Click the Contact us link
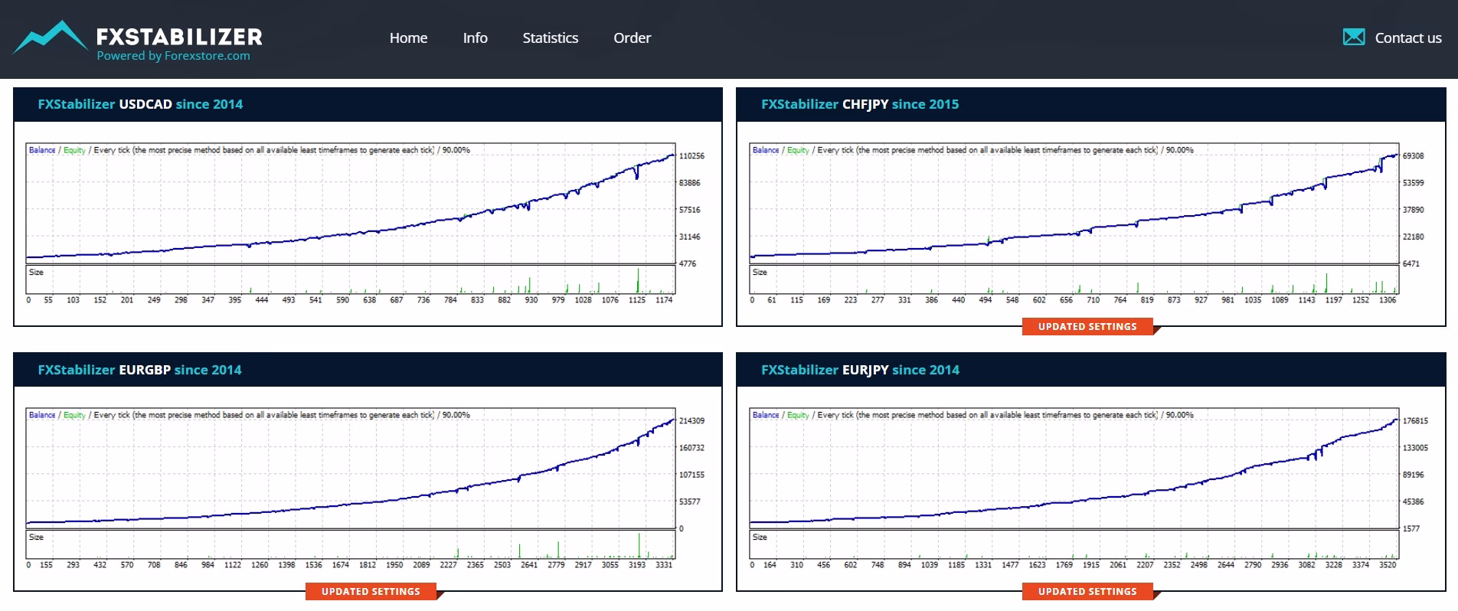This screenshot has width=1458, height=611. pos(1407,38)
